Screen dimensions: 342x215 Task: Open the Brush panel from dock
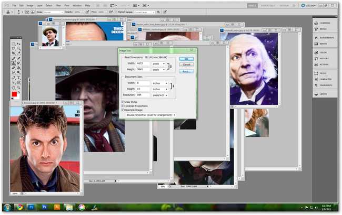(x=323, y=29)
